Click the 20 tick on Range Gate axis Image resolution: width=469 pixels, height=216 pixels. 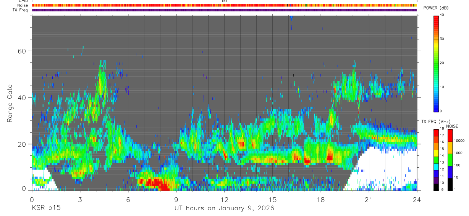click(x=23, y=144)
